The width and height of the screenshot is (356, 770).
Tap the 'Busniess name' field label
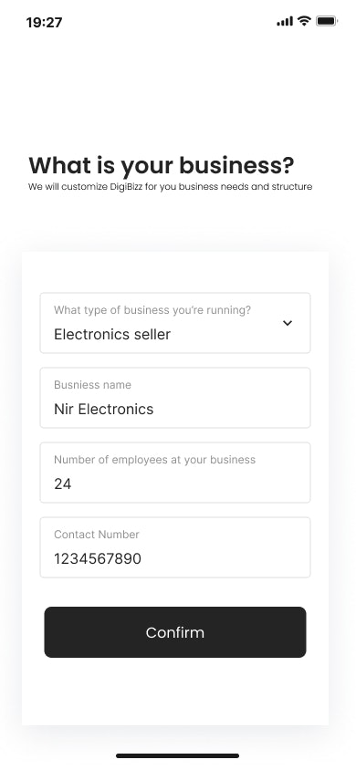point(93,385)
